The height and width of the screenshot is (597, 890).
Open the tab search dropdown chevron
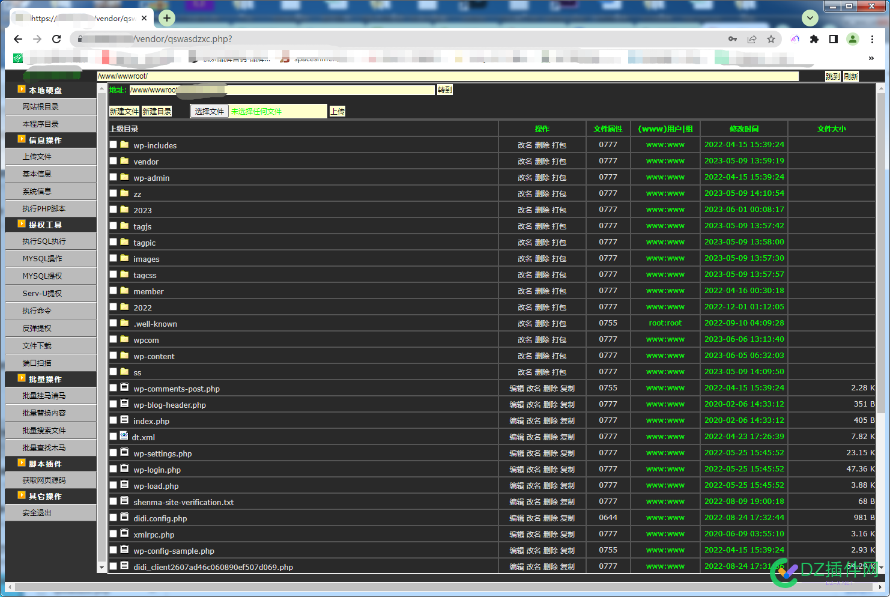(810, 18)
